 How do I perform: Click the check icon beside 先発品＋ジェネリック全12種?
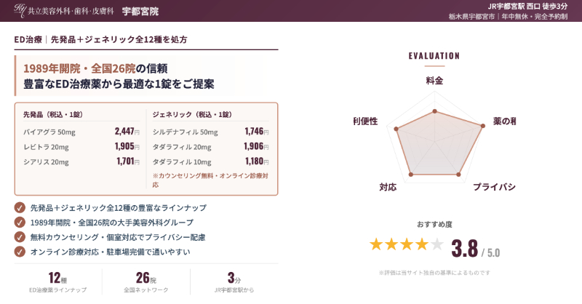pos(20,208)
